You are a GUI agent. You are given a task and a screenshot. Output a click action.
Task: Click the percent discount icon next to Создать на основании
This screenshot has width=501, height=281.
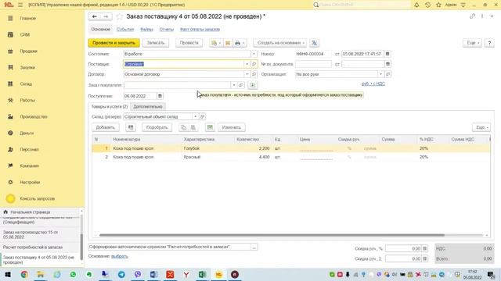click(x=314, y=43)
